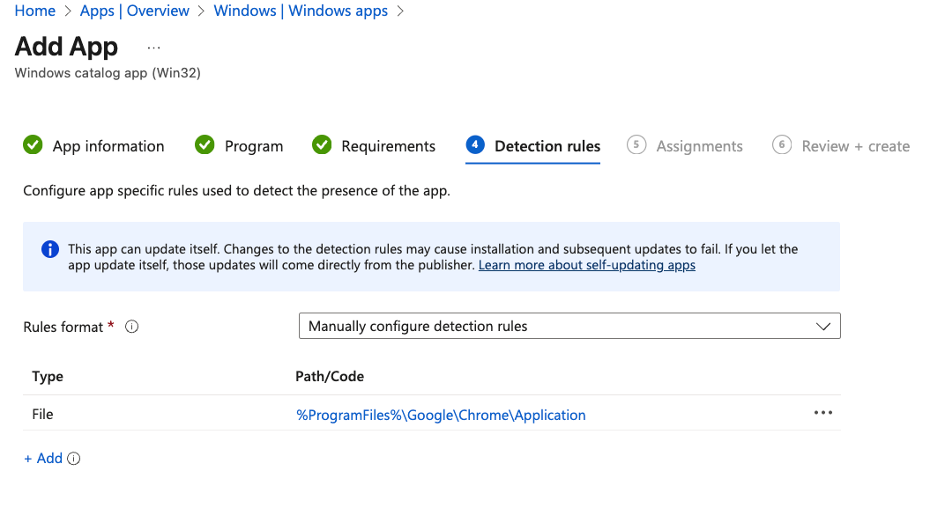The image size is (945, 508).
Task: Open the Review + create tab
Action: point(855,146)
